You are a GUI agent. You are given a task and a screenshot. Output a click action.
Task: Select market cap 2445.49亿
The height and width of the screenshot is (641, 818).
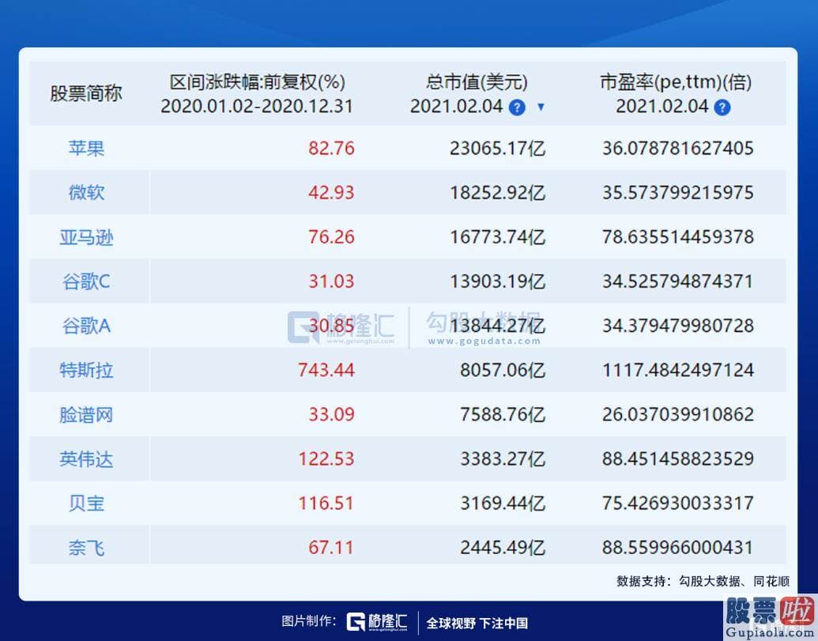(x=503, y=548)
